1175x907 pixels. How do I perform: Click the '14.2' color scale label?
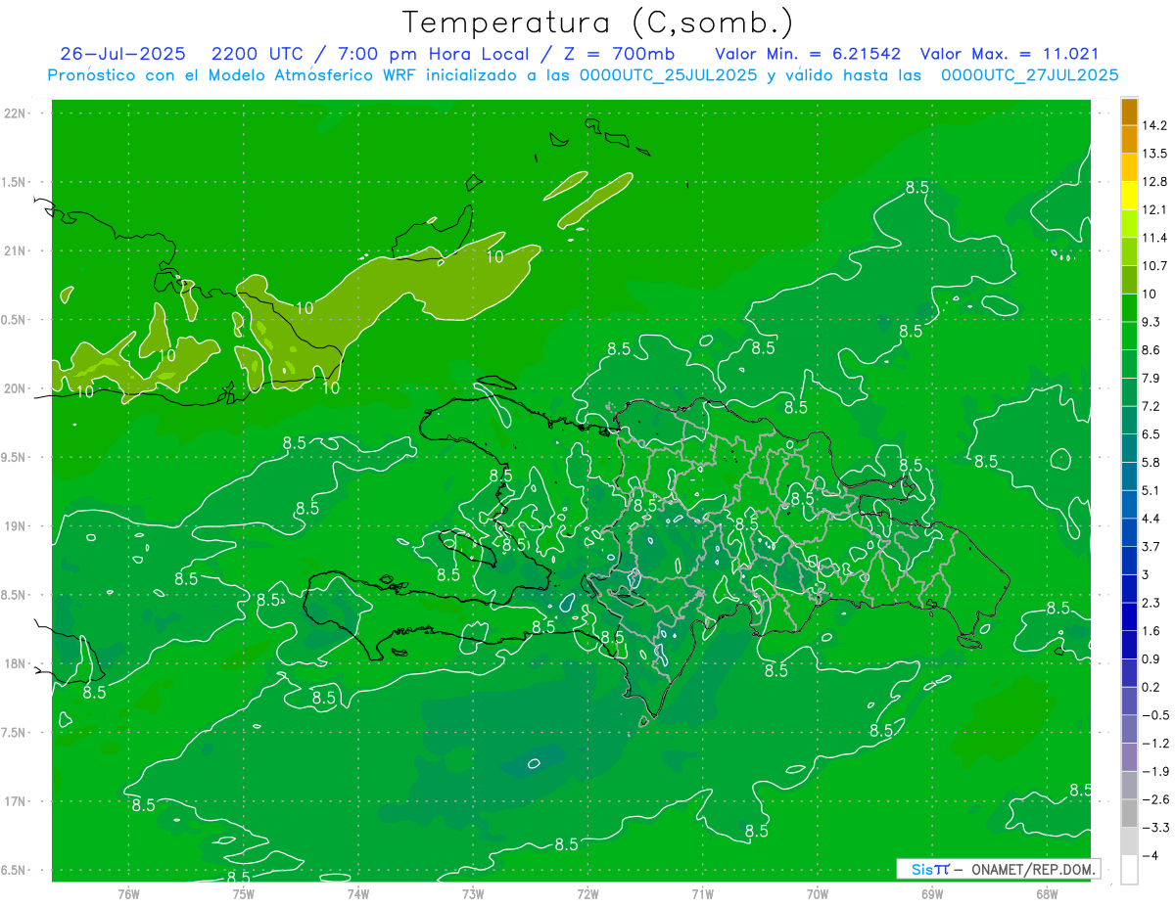1153,125
